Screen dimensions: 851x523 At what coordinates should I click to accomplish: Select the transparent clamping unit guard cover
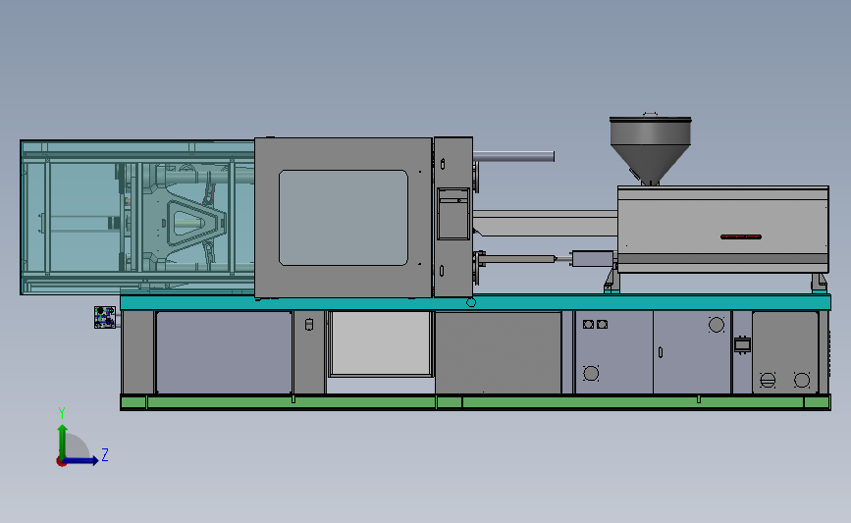pos(137,217)
